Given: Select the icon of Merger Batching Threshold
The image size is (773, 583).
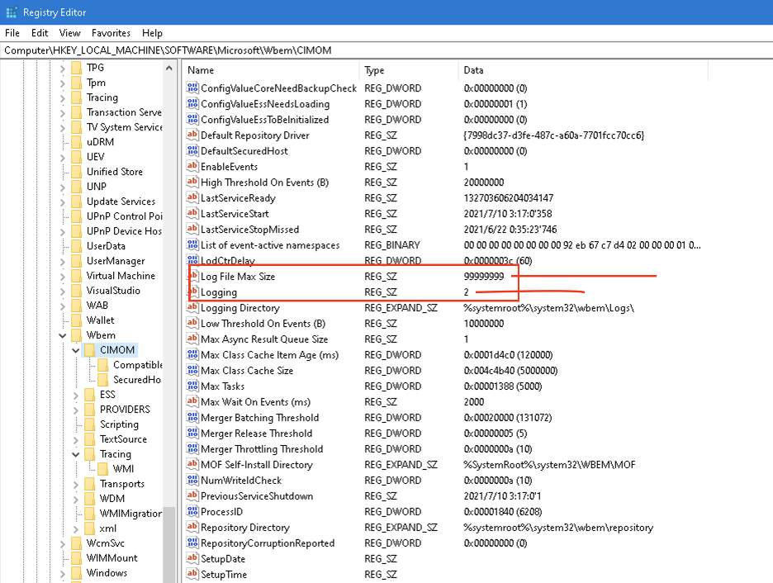Looking at the screenshot, I should click(192, 417).
